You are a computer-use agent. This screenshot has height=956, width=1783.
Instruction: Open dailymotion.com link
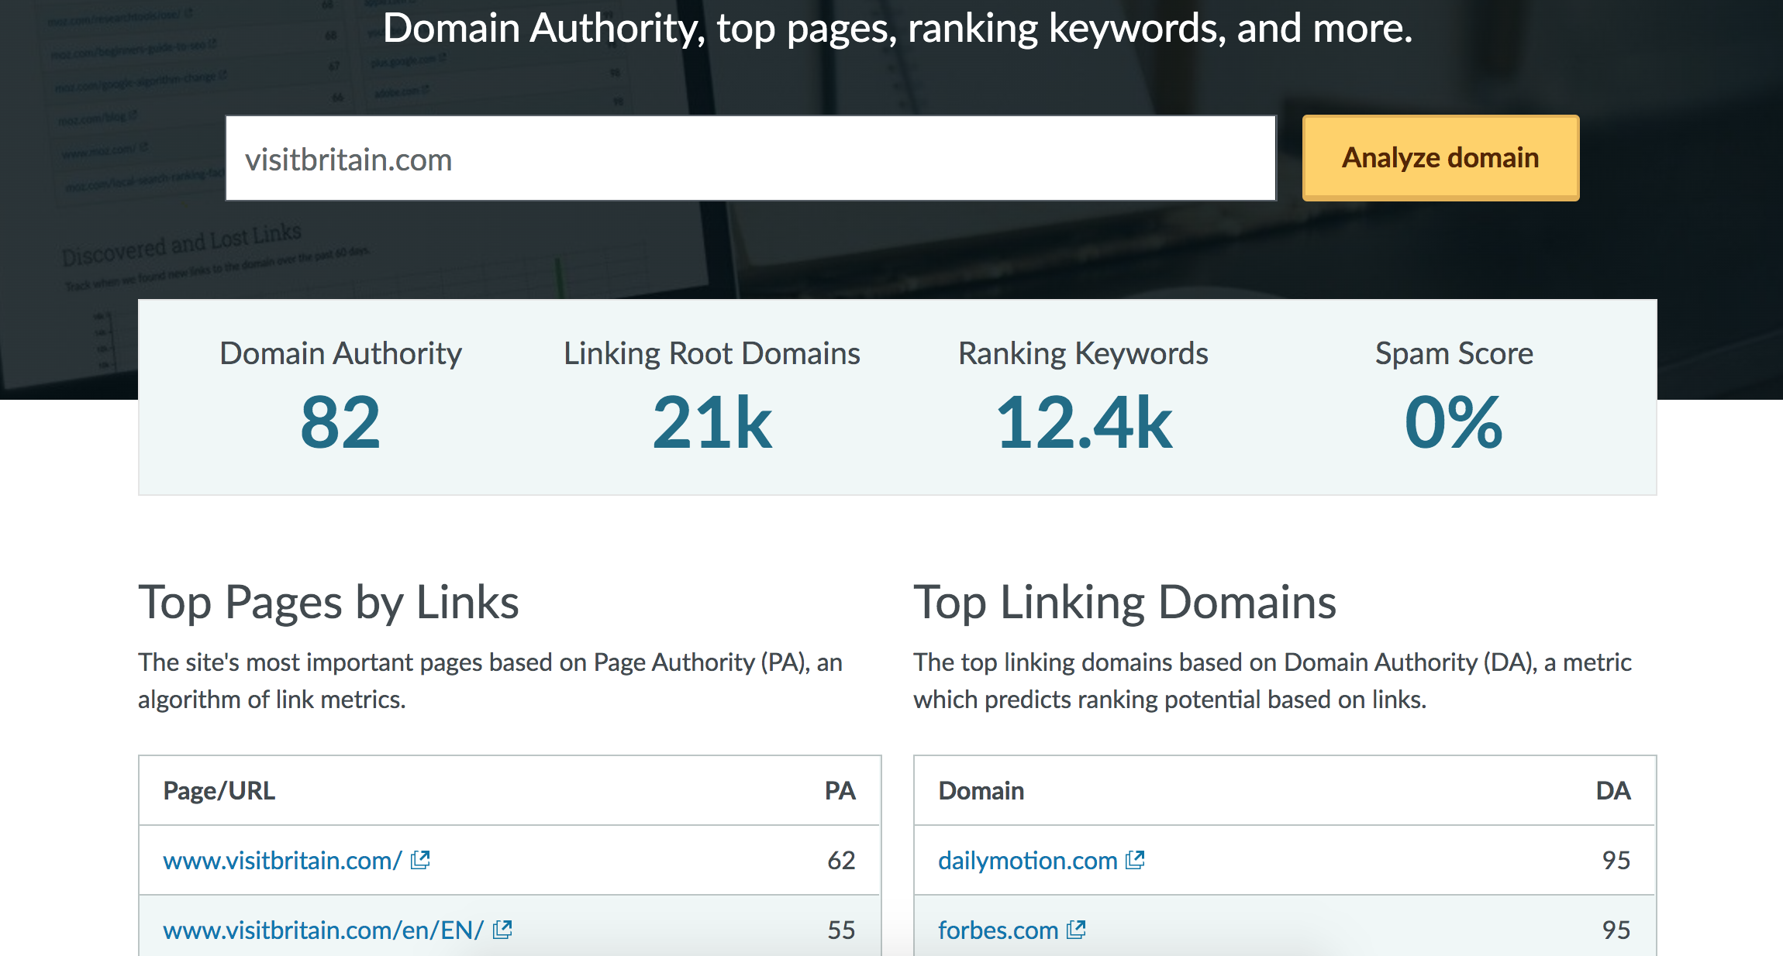tap(1027, 860)
